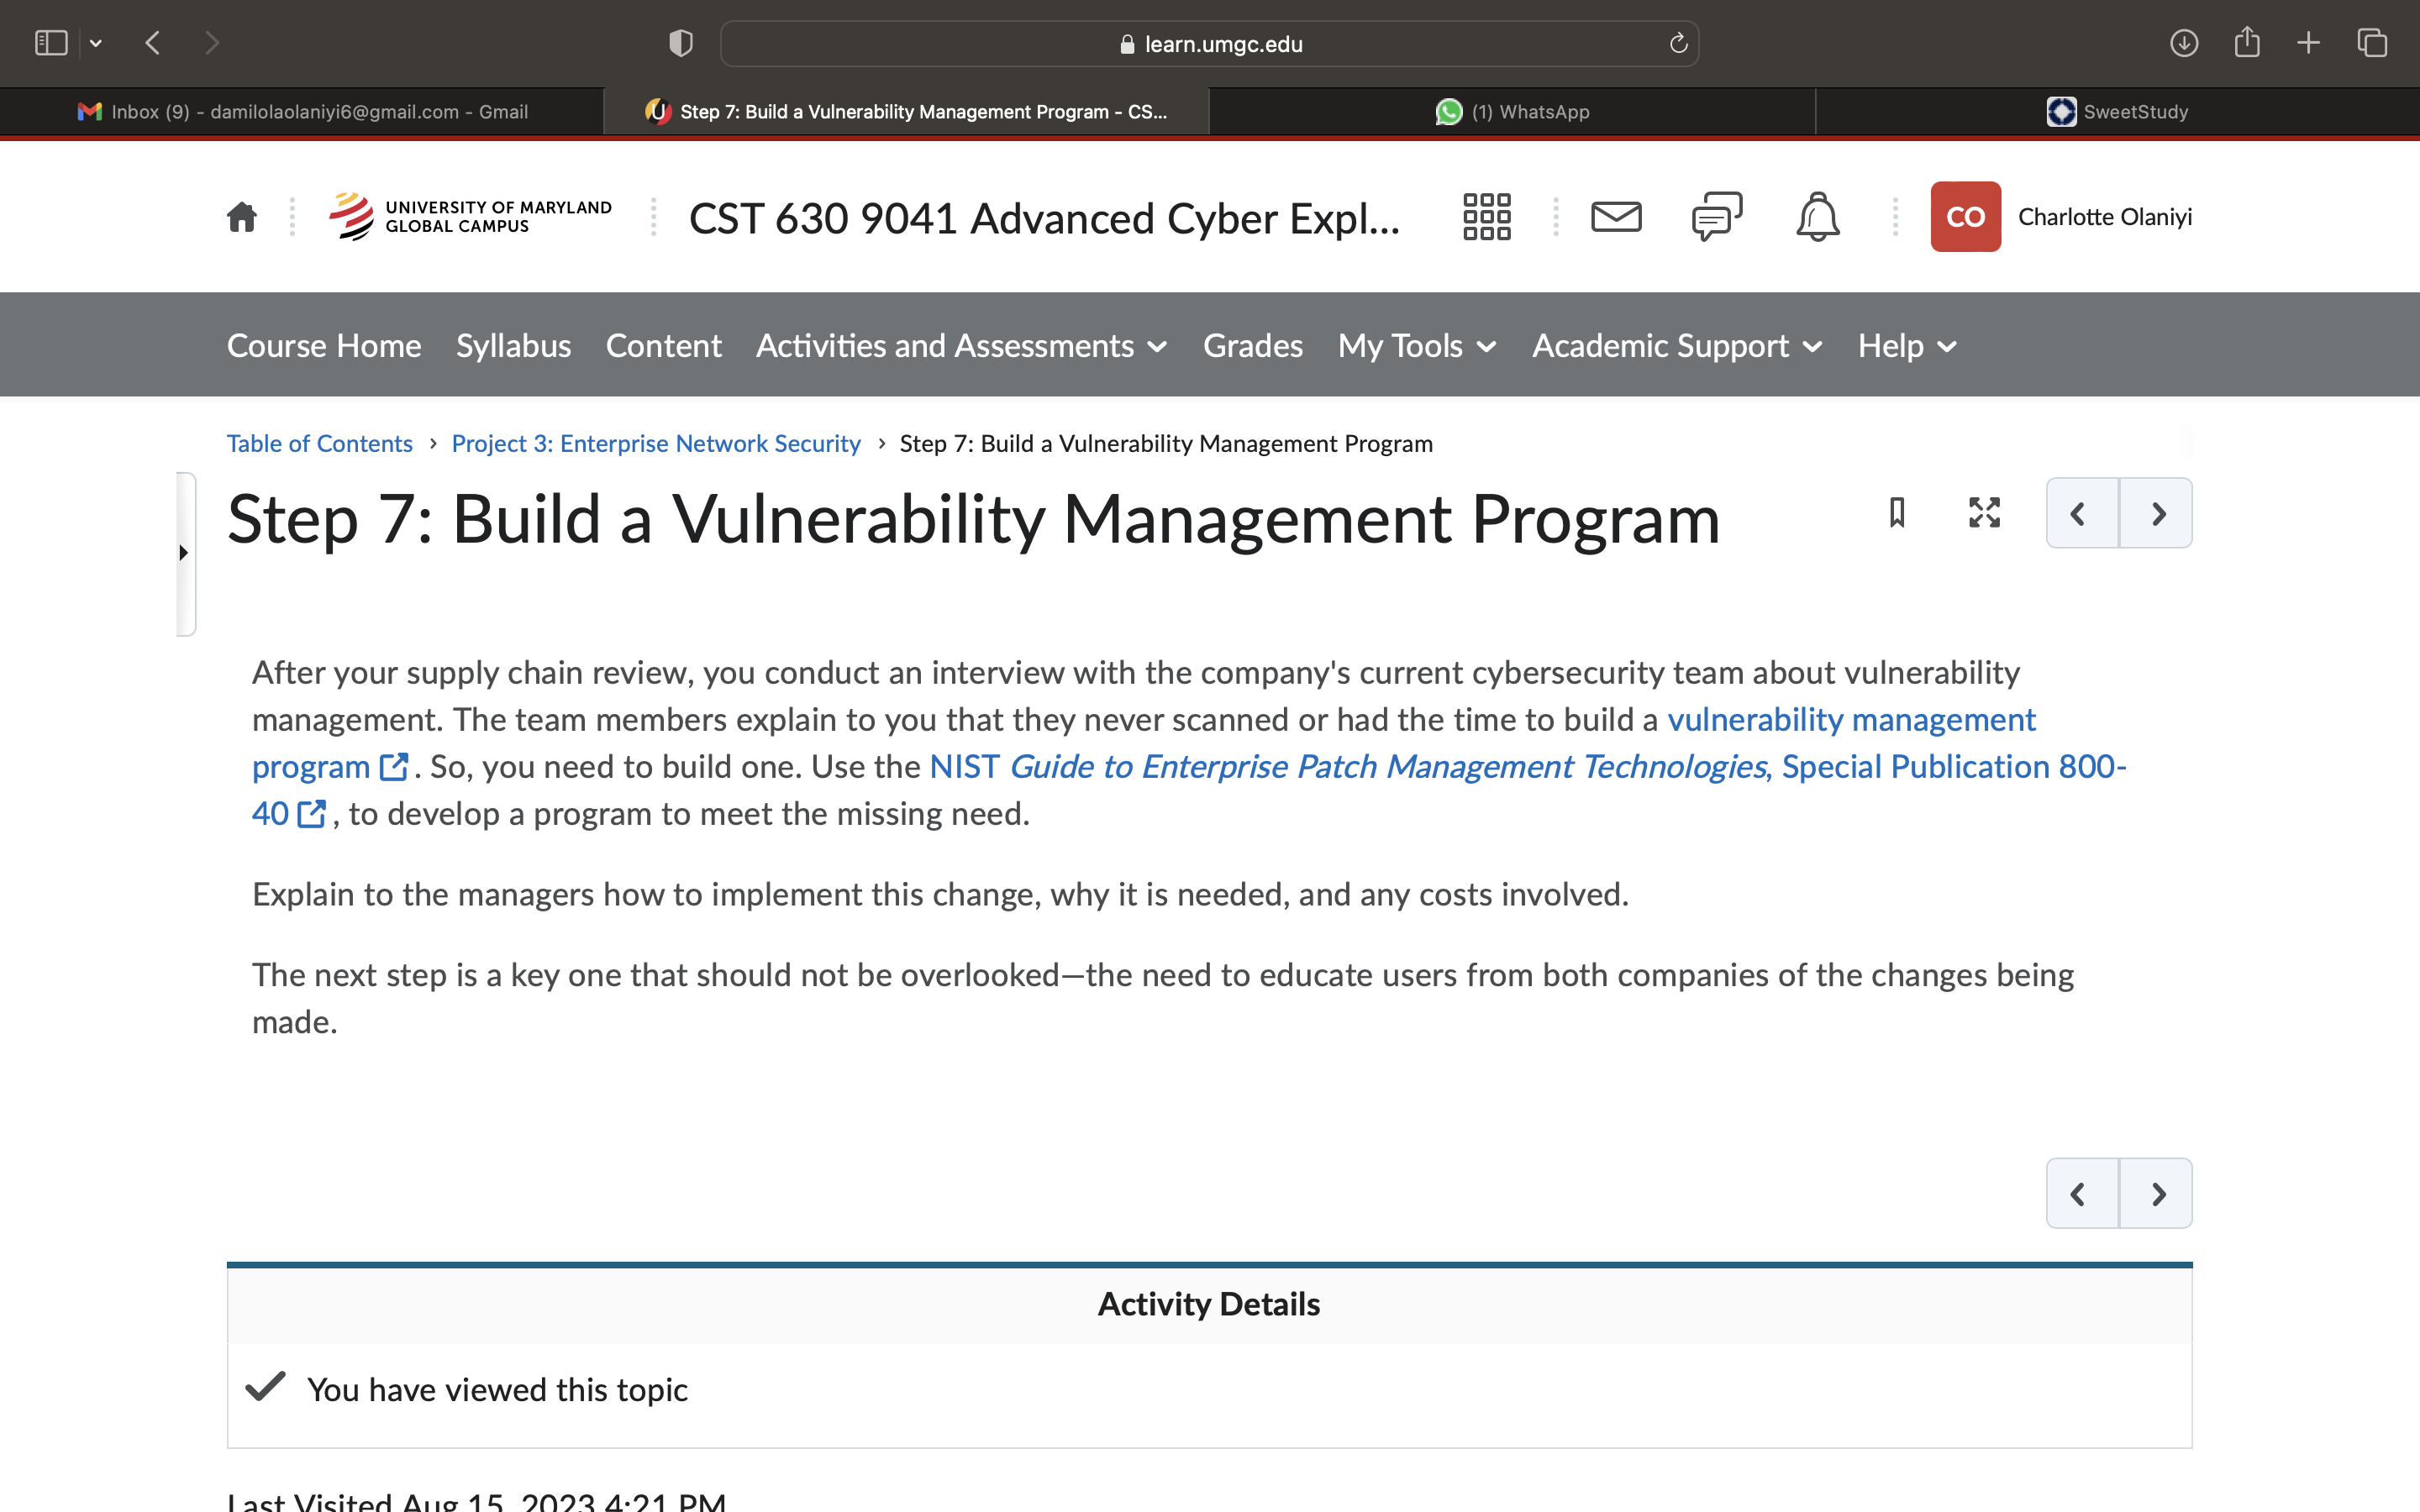Expand Activities and Assessments menu

962,346
